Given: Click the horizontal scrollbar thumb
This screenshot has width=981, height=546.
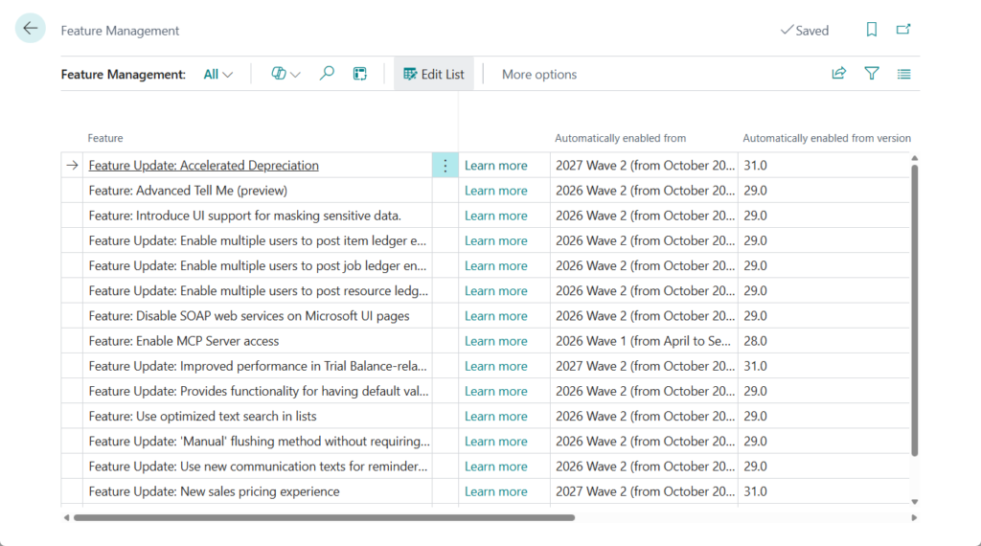Looking at the screenshot, I should (x=324, y=517).
